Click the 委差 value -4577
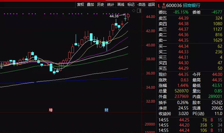The width and height of the screenshot is (224, 133). (x=217, y=12)
